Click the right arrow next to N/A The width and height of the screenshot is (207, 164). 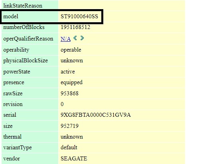click(82, 38)
